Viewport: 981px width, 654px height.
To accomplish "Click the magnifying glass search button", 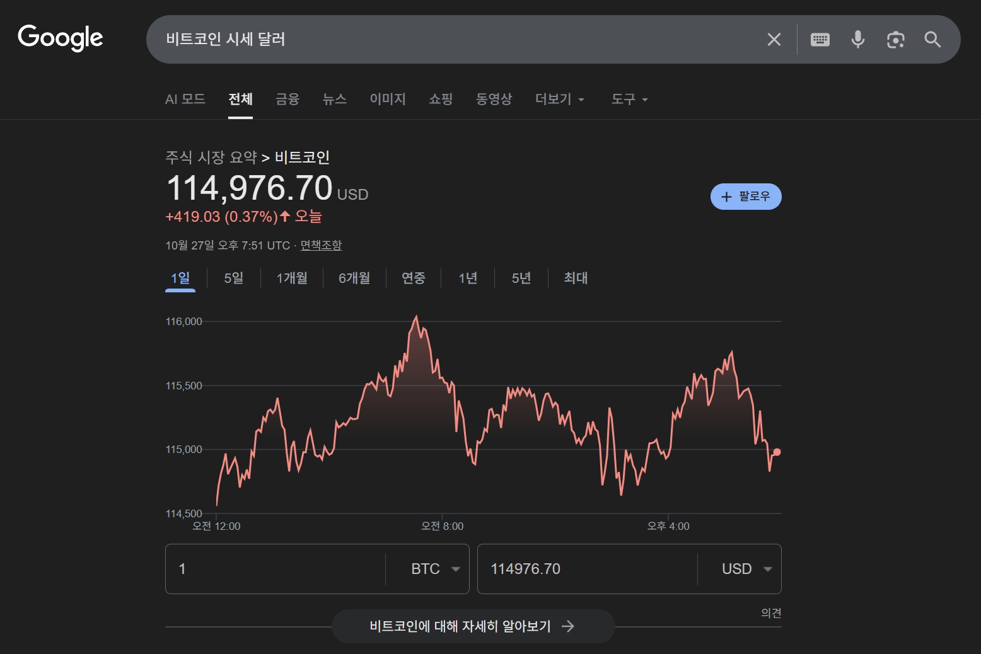I will point(932,40).
